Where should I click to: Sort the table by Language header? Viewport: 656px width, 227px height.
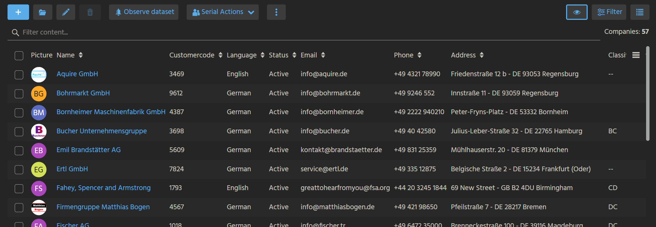[x=262, y=55]
